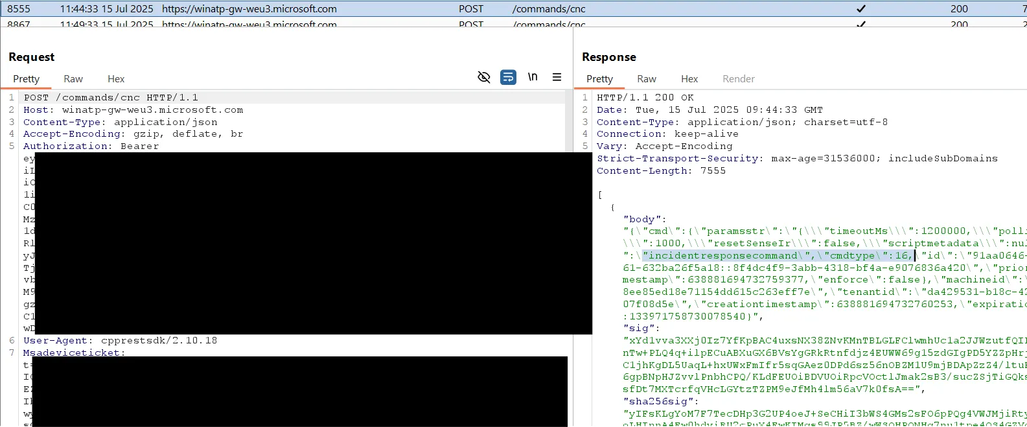The height and width of the screenshot is (427, 1027).
Task: Click the checkmark in row 8555
Action: pos(860,9)
